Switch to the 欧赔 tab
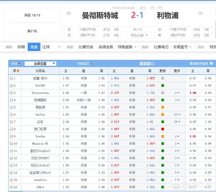 tap(21, 47)
